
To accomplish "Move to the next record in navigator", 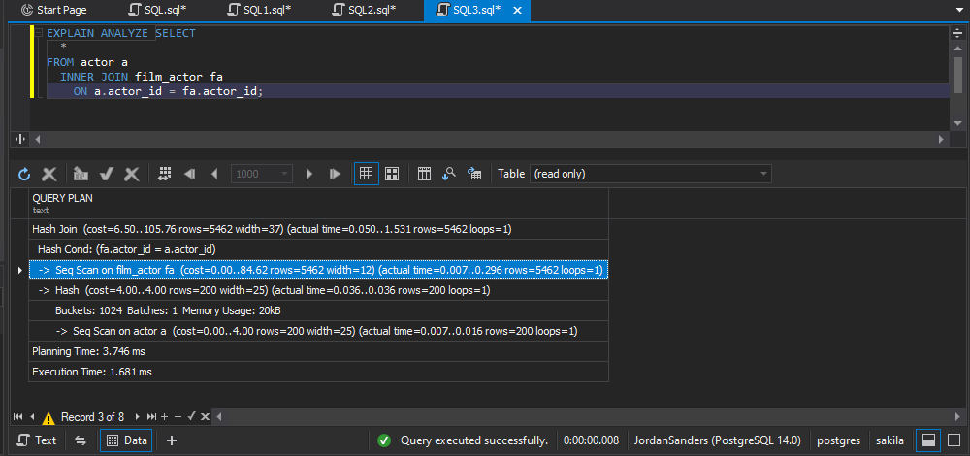I will pos(138,416).
